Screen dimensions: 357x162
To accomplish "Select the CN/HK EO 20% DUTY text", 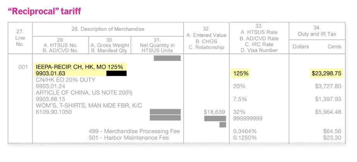I will pyautogui.click(x=66, y=80).
